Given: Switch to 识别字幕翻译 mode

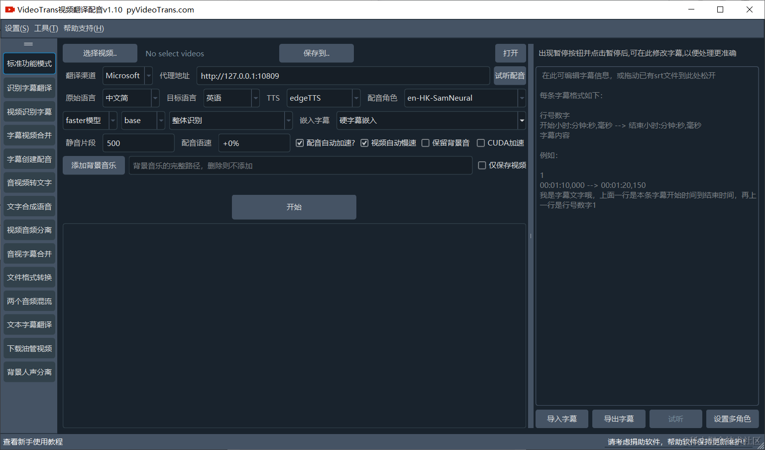Looking at the screenshot, I should tap(29, 88).
